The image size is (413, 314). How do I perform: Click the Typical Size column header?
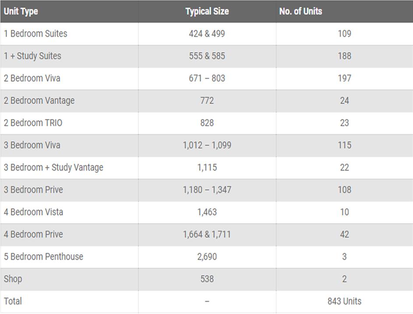pyautogui.click(x=207, y=11)
